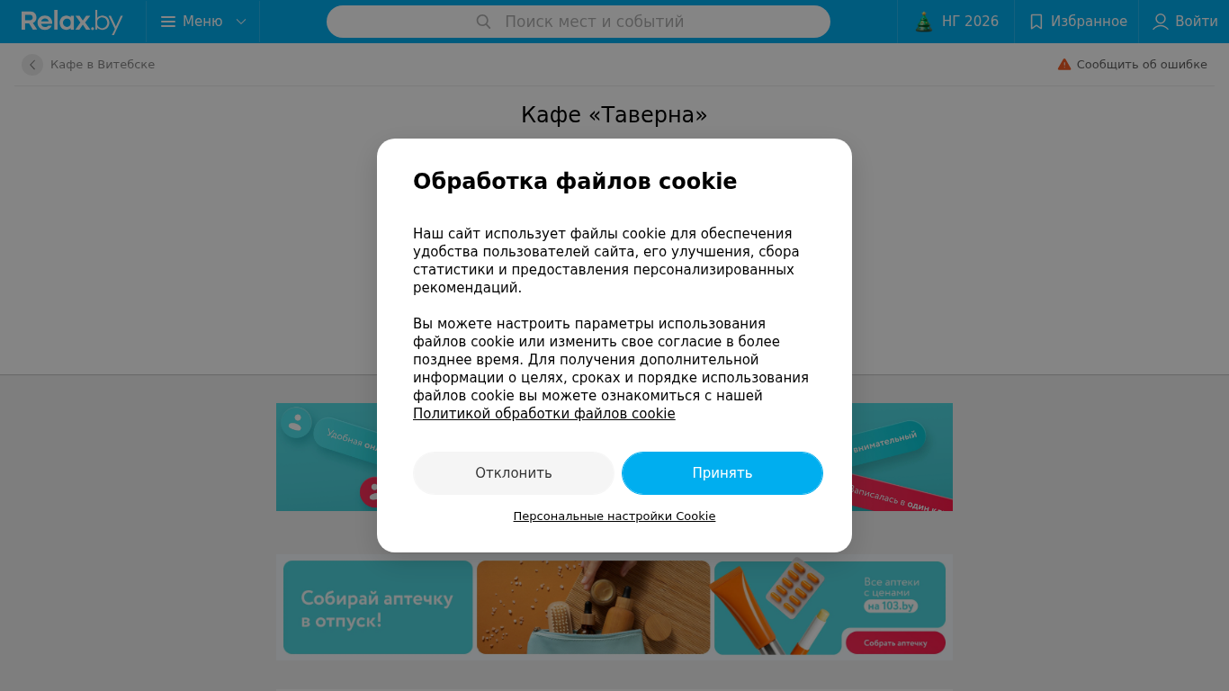Image resolution: width=1229 pixels, height=691 pixels.
Task: Open Кафе в Витебске breadcrumb
Action: pos(103,65)
